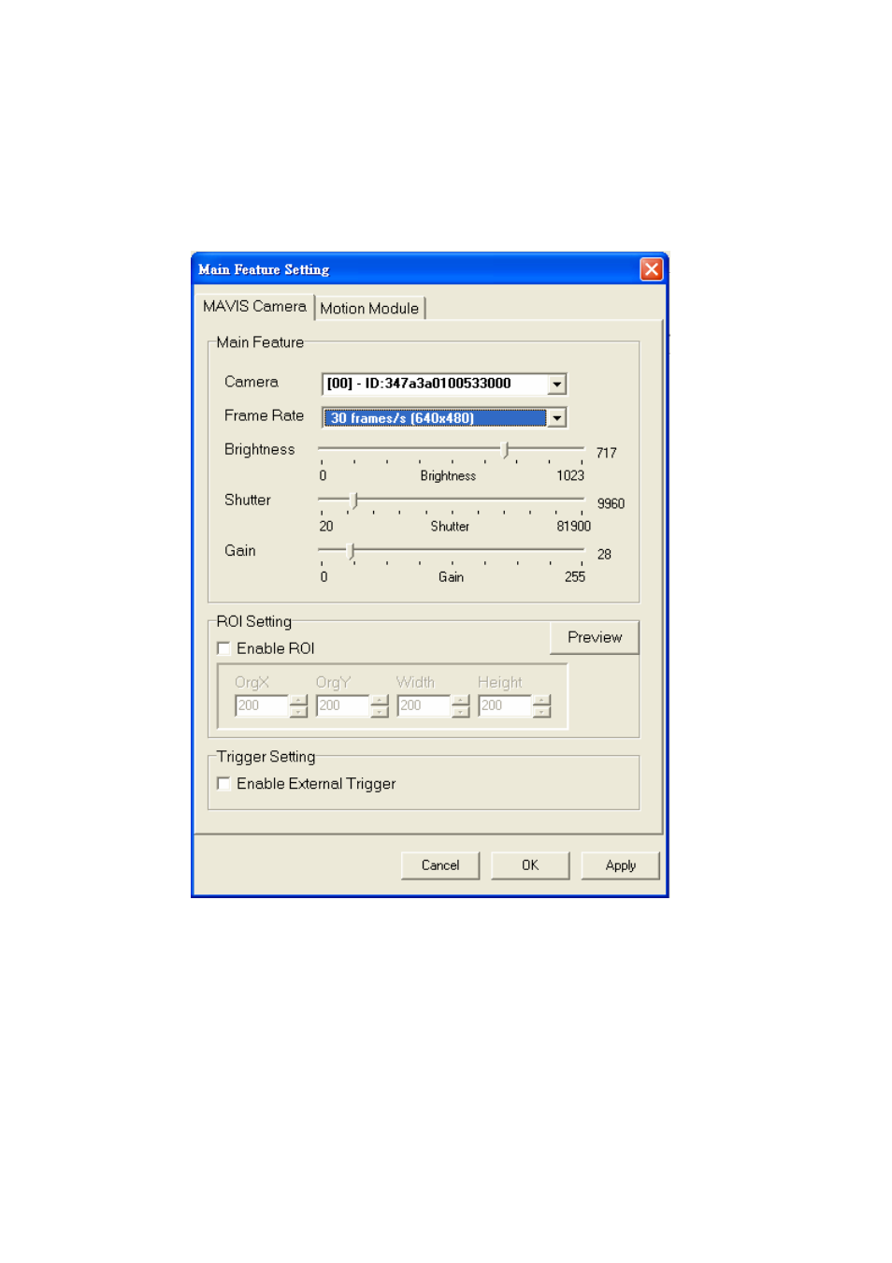Grab the Brightness slider thumb
Image resolution: width=892 pixels, height=1263 pixels.
click(x=506, y=450)
